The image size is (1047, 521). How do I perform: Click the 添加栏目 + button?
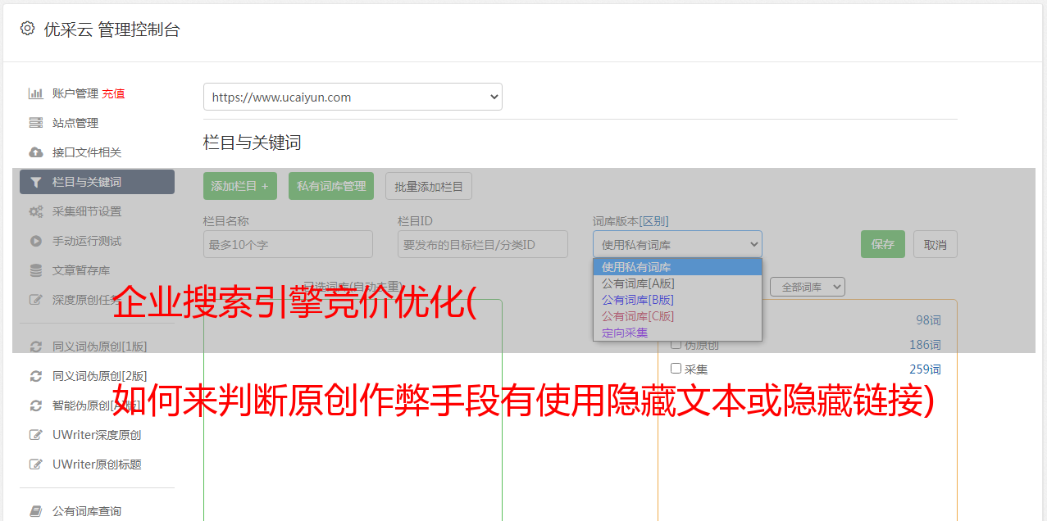tap(240, 186)
